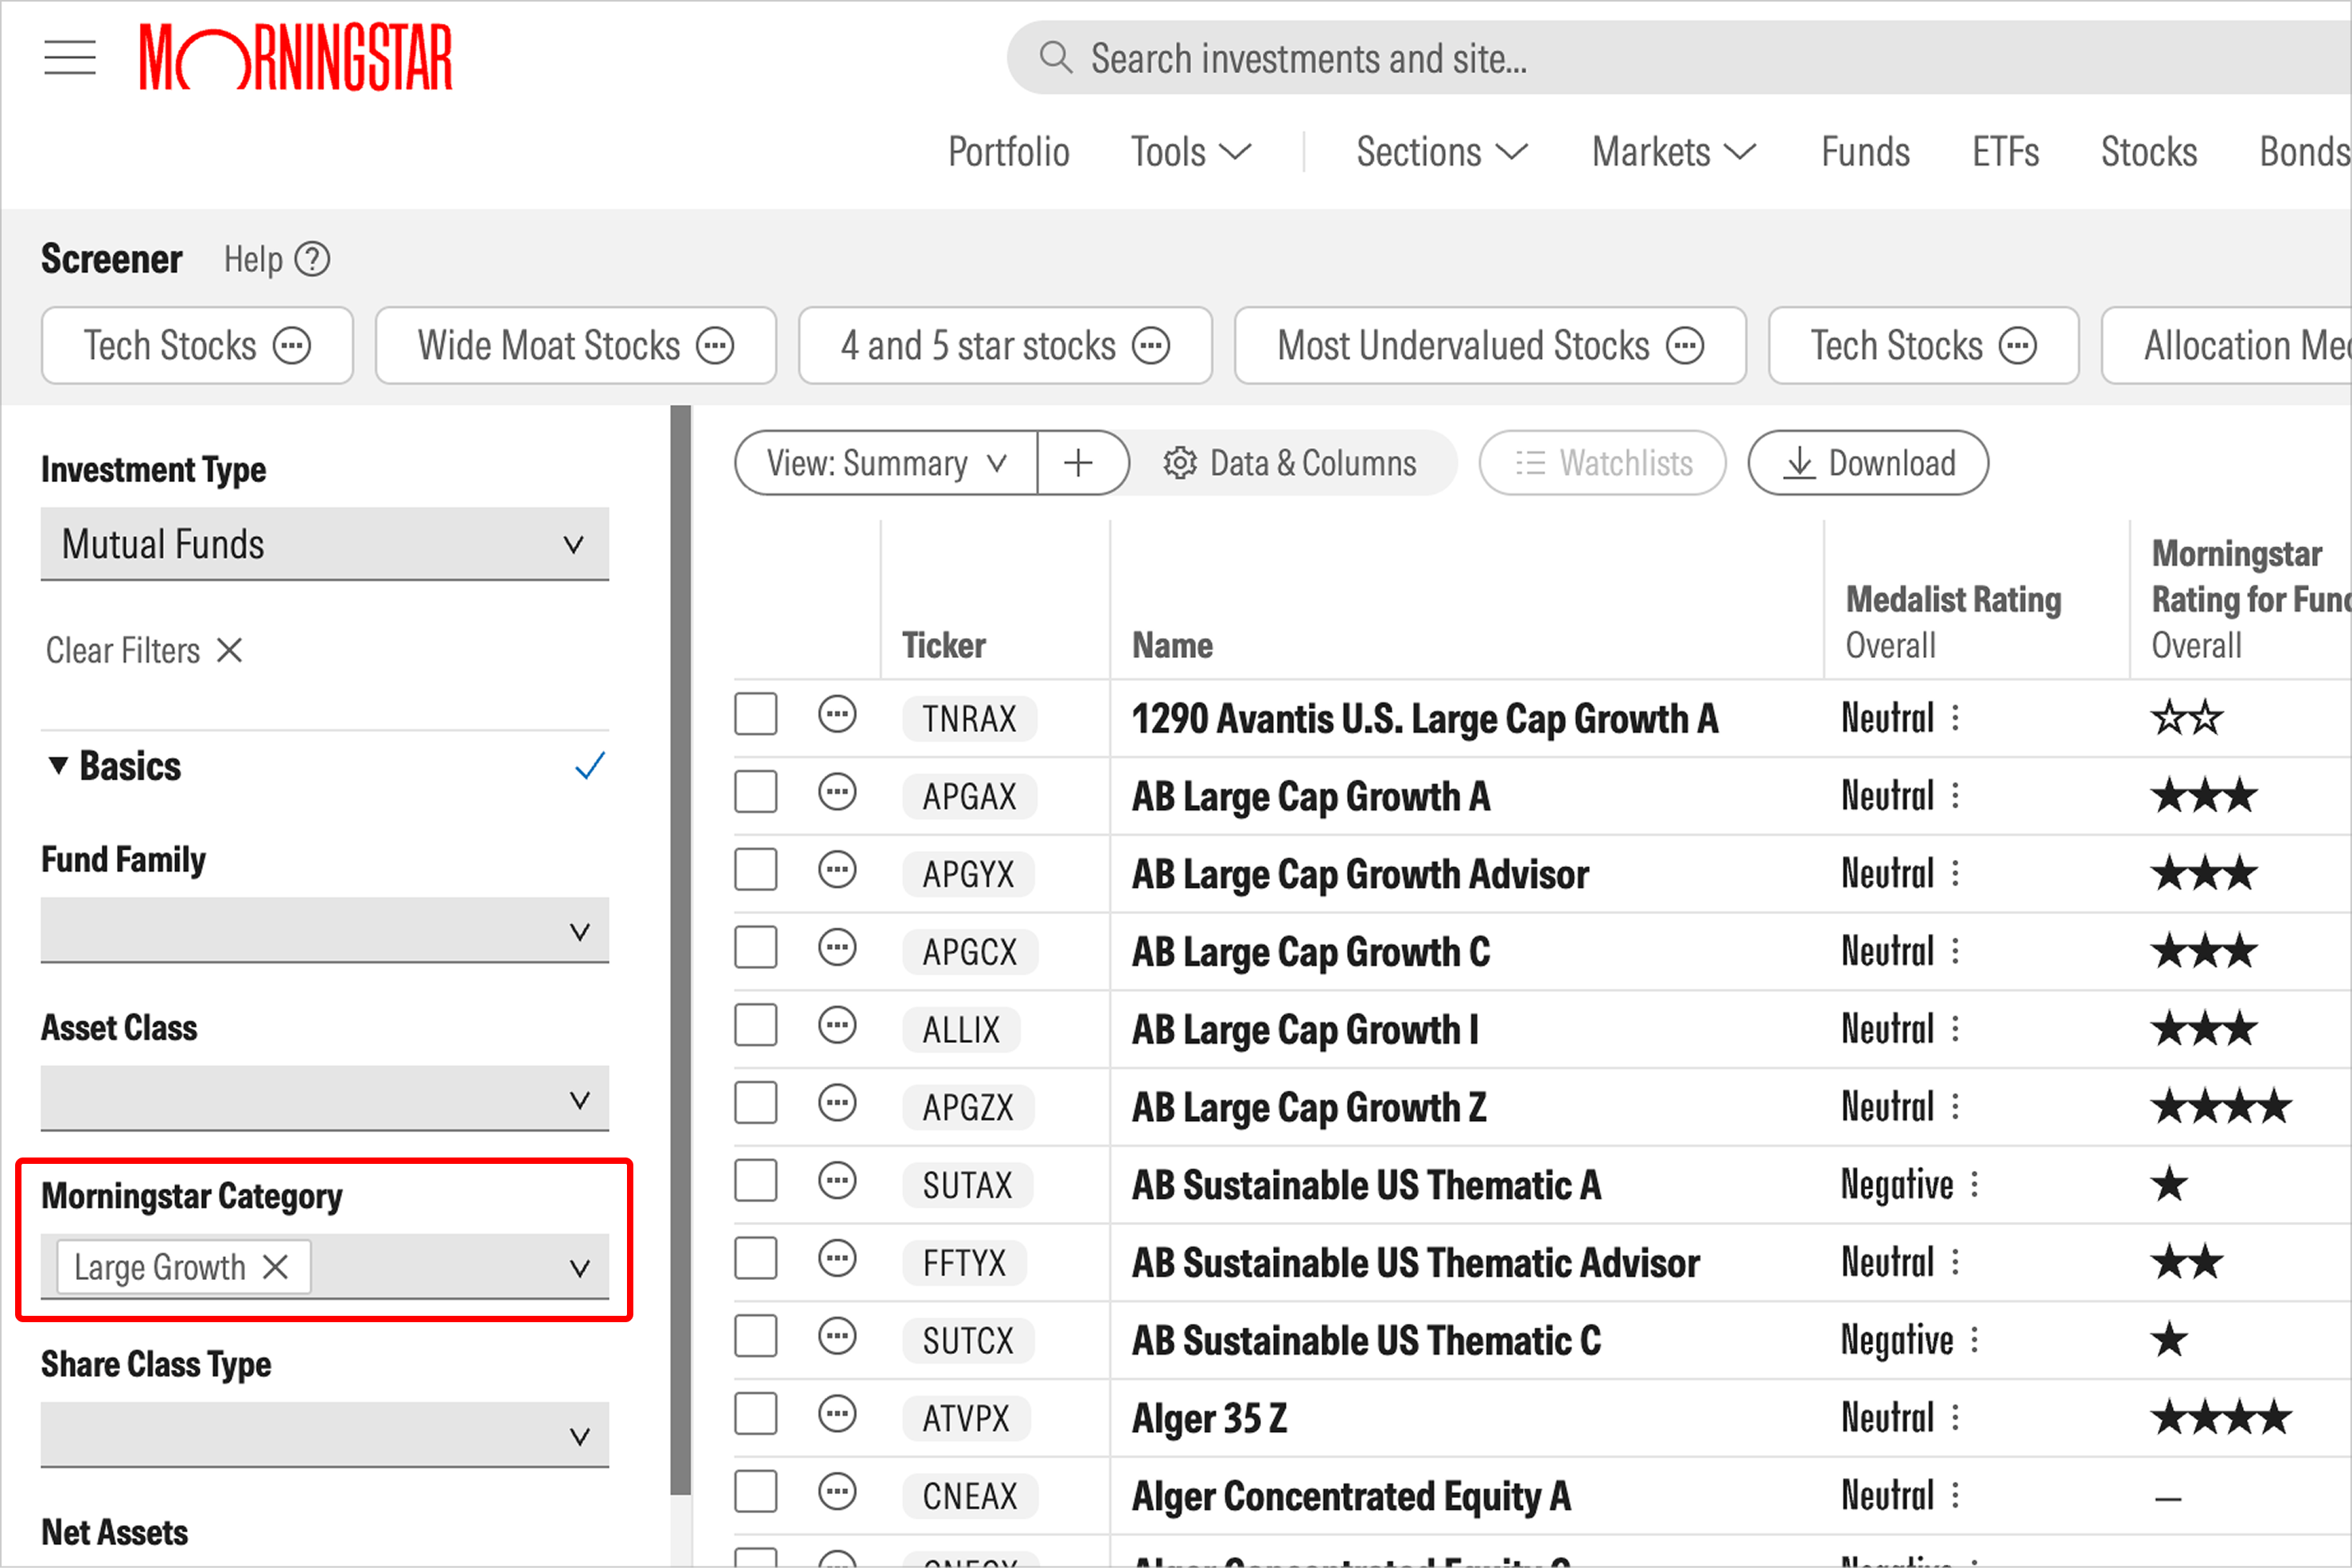This screenshot has width=2352, height=1568.
Task: Select the SUTCX row checkbox
Action: pos(756,1336)
